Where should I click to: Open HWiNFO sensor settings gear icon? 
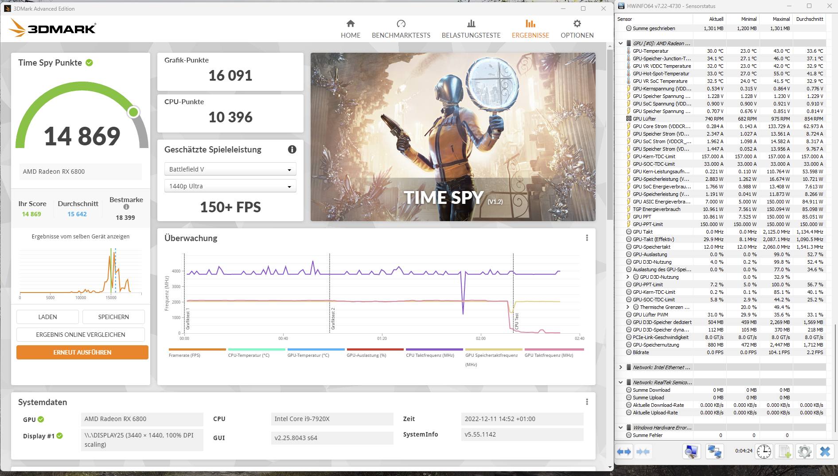805,452
